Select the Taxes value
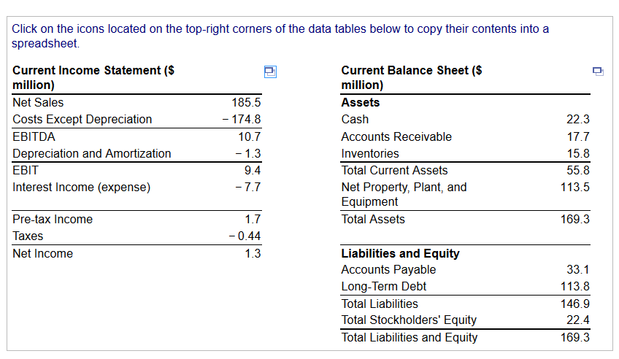Image resolution: width=619 pixels, height=359 pixels. pos(245,236)
